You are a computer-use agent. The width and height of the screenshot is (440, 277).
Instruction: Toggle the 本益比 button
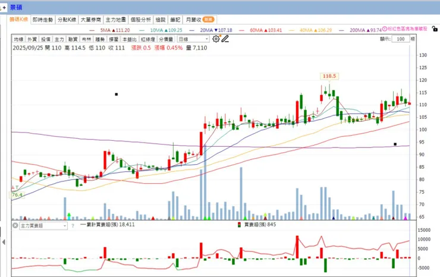pos(130,39)
